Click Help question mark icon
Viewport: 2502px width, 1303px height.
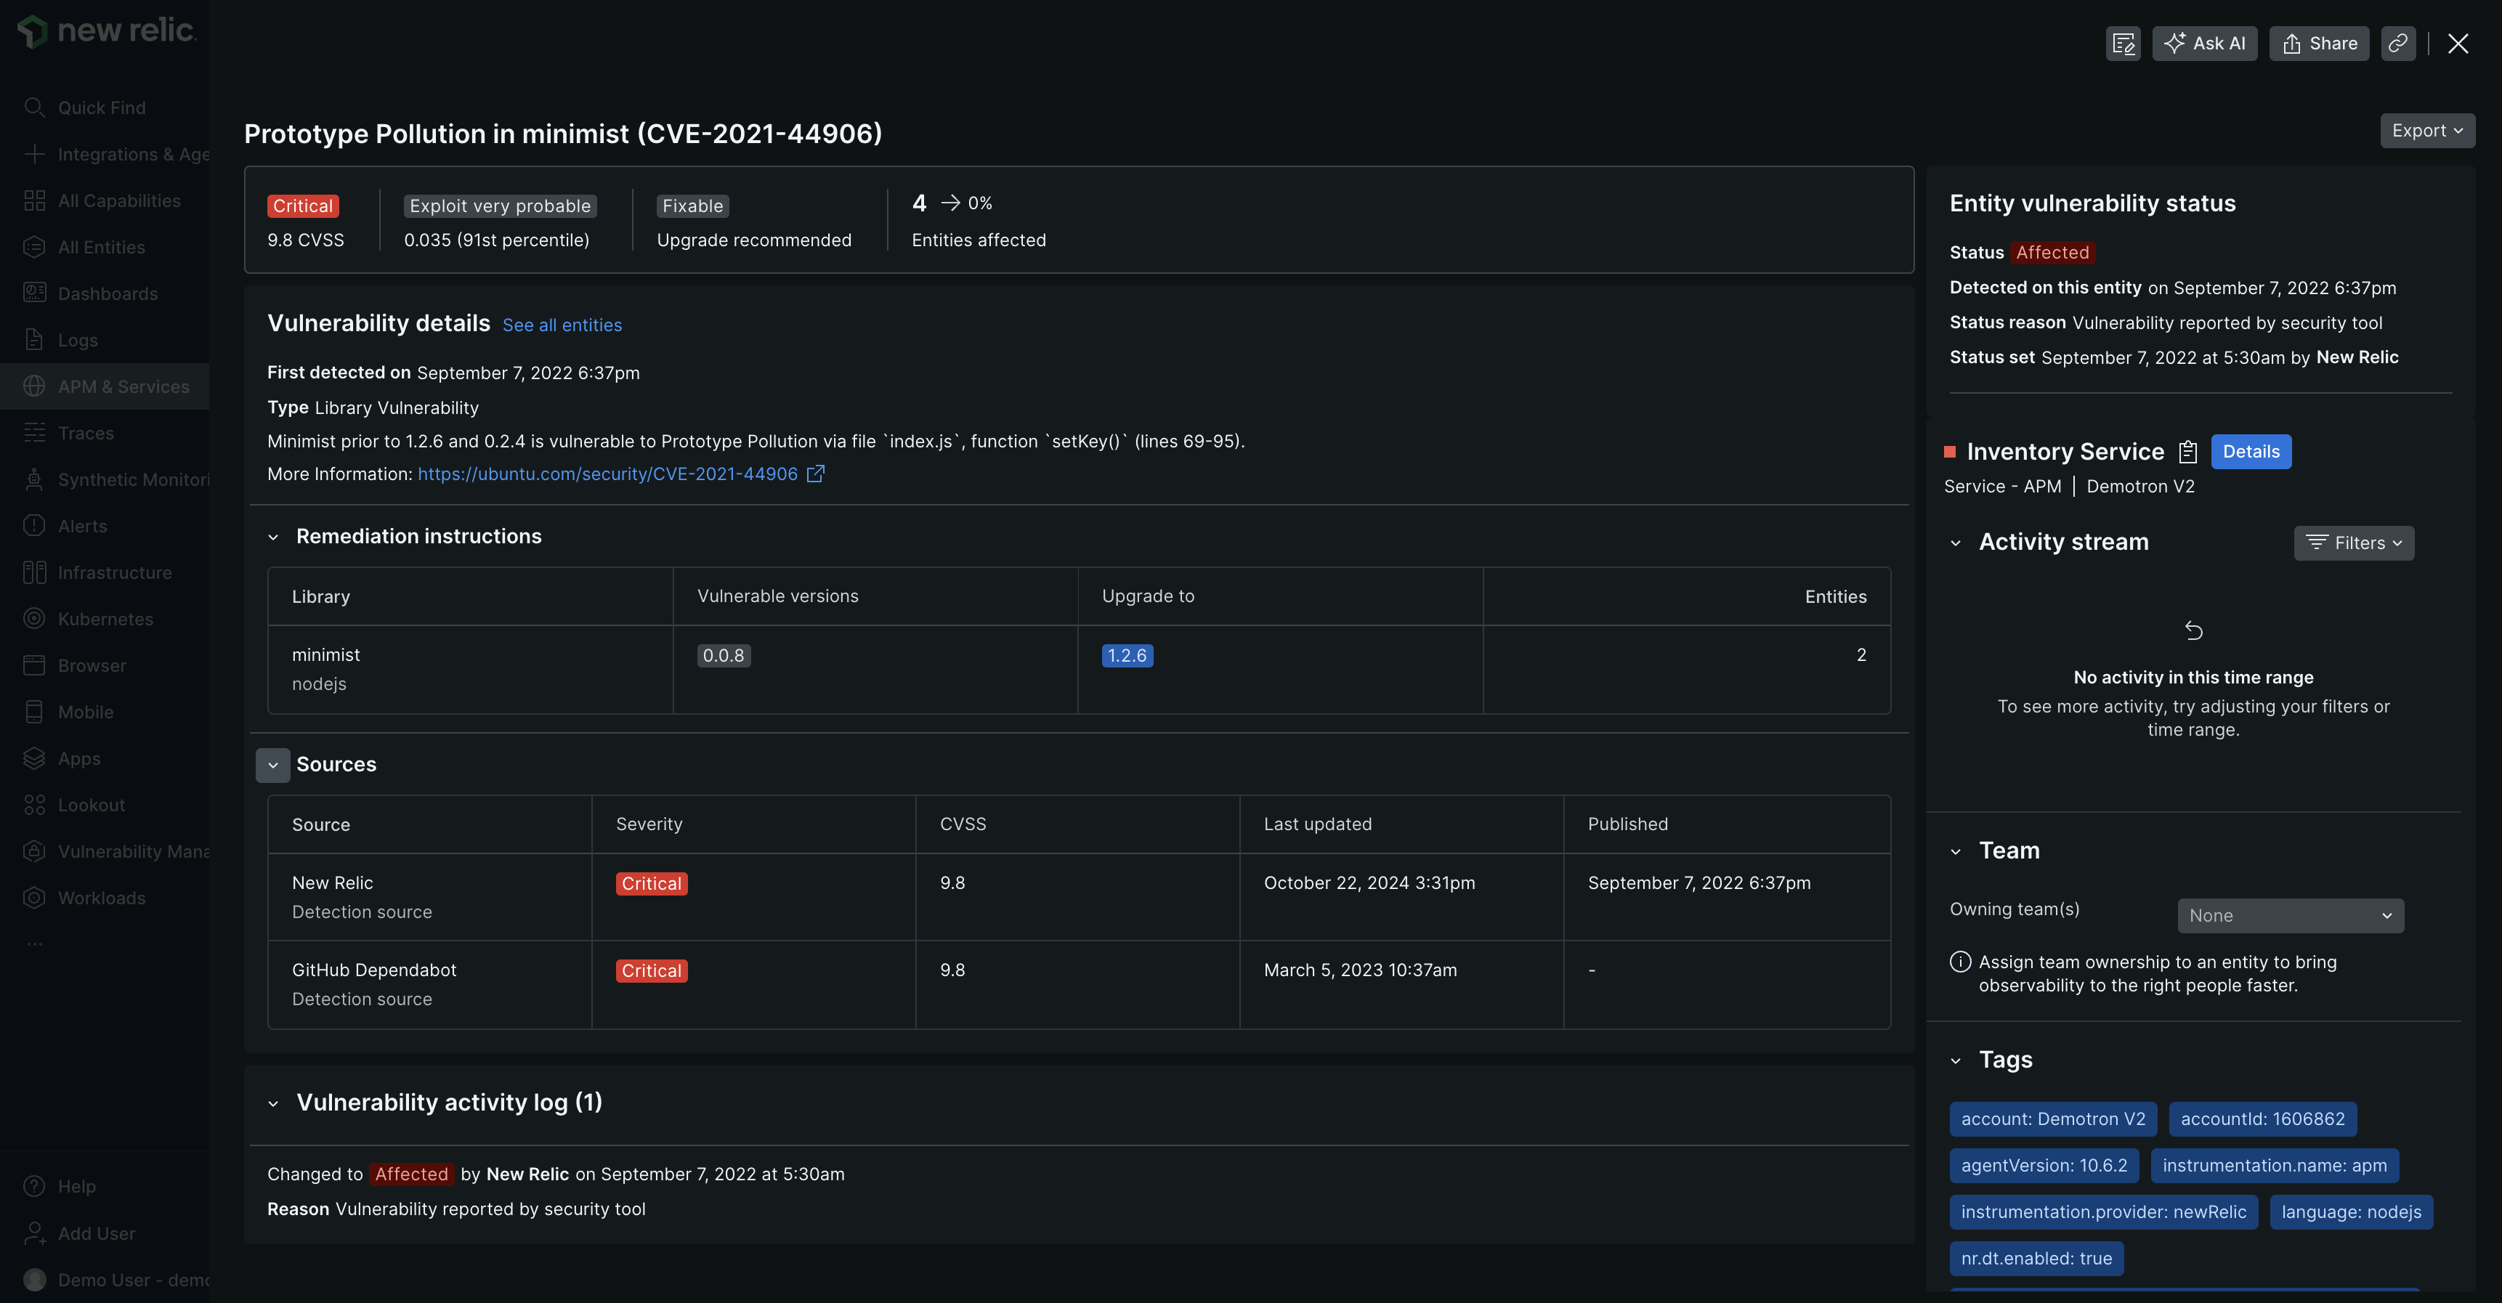click(34, 1187)
